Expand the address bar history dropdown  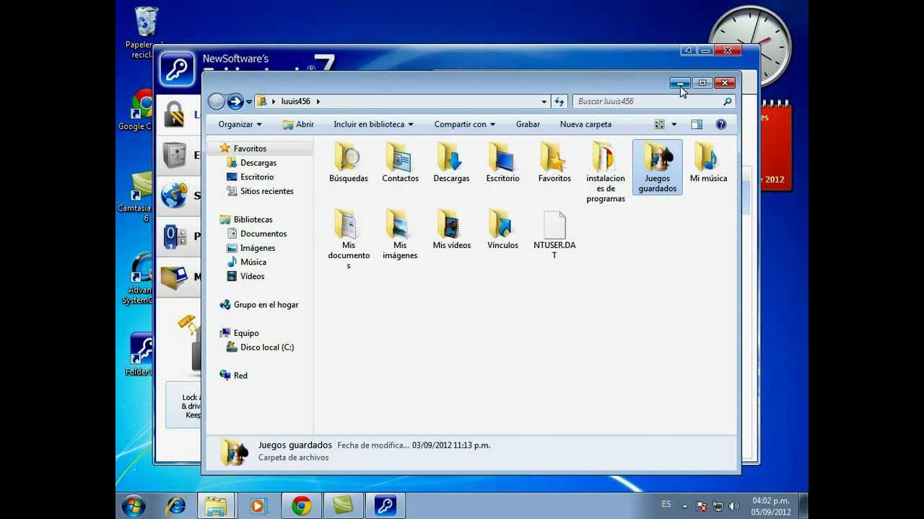point(544,102)
